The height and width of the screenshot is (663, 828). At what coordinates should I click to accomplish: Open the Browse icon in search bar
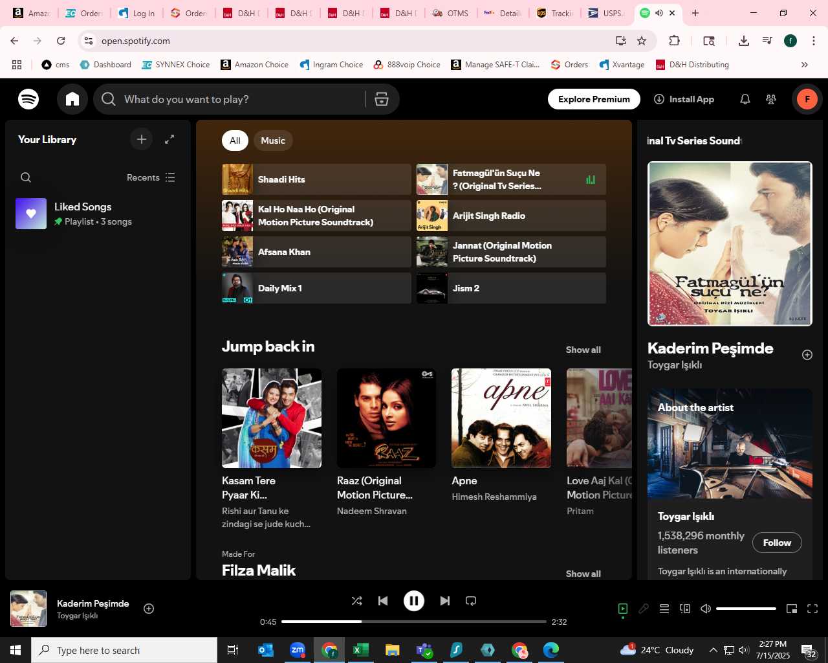coord(382,99)
